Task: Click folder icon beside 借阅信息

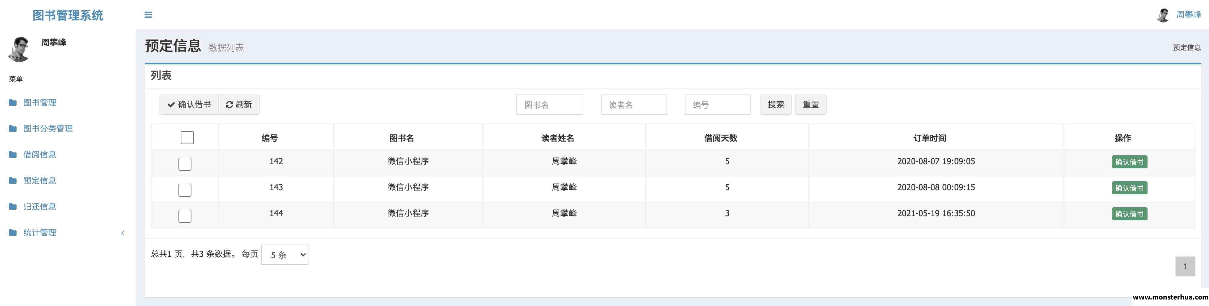Action: click(13, 154)
